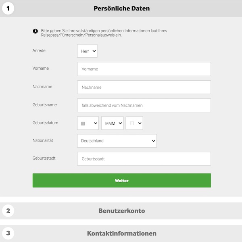Click into the Geburtsstadt field
Viewport: 242px width, 242px height.
pyautogui.click(x=144, y=159)
